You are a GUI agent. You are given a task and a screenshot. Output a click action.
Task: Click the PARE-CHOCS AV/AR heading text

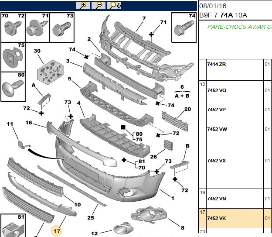click(x=240, y=27)
